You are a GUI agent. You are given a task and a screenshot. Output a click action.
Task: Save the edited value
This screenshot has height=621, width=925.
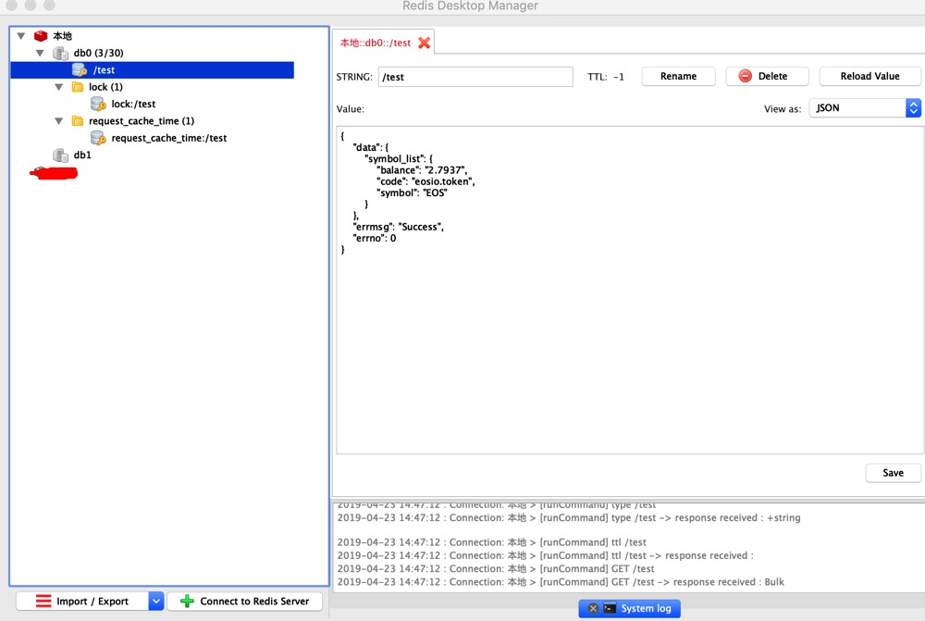coord(893,473)
